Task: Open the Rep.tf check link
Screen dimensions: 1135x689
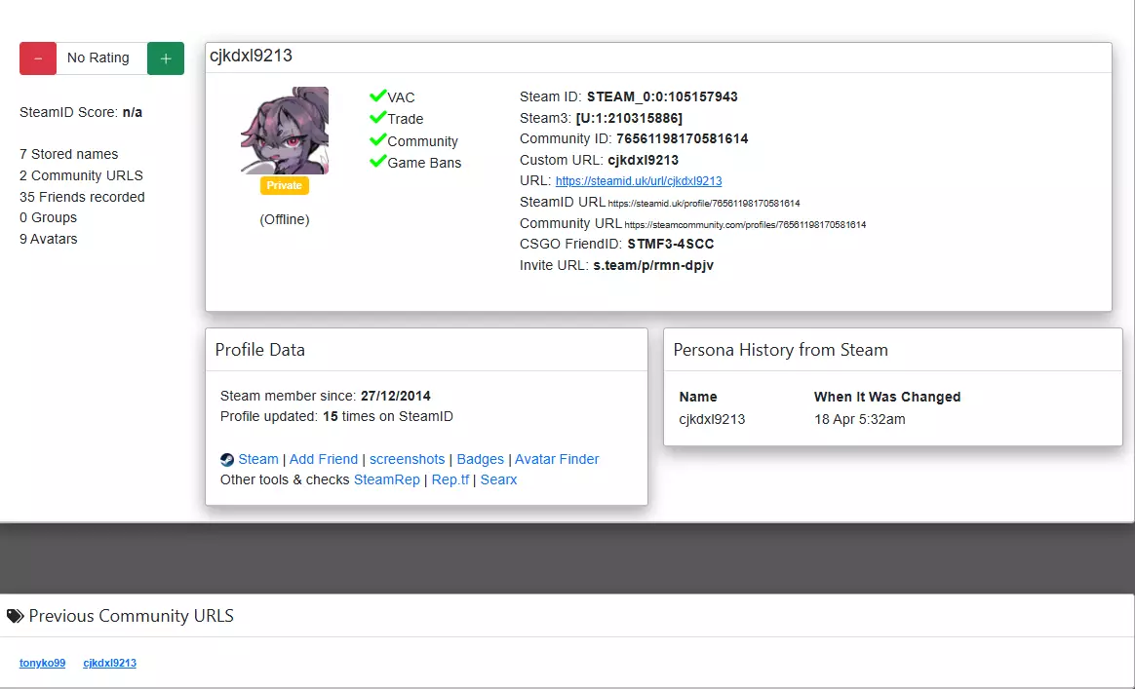Action: [x=450, y=479]
